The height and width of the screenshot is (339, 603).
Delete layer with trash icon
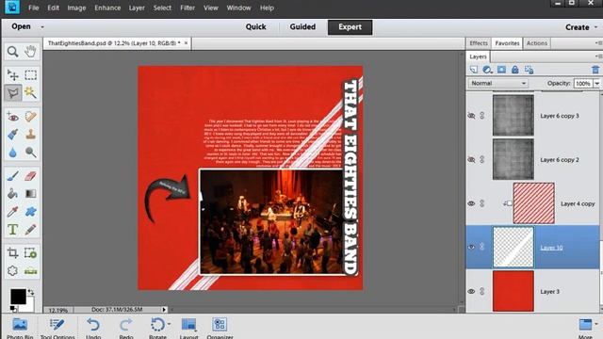tap(595, 70)
